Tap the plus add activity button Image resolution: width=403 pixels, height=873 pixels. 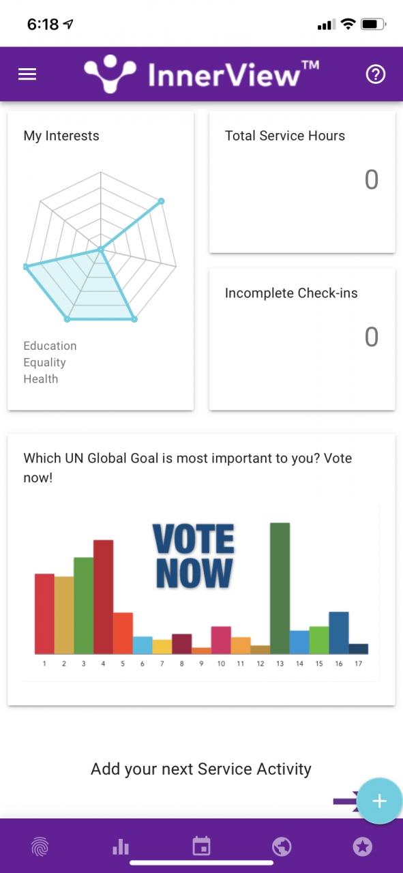click(380, 801)
